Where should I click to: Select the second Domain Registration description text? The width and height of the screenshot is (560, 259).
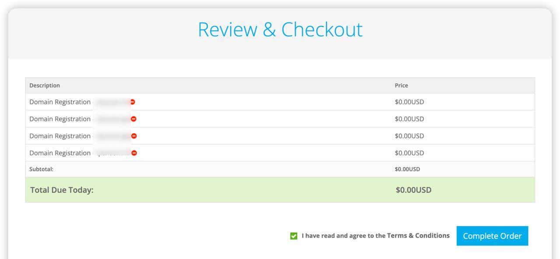(60, 119)
